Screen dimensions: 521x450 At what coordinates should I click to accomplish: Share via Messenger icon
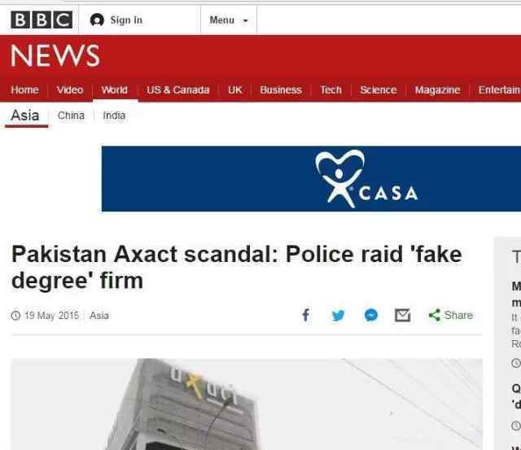click(371, 315)
